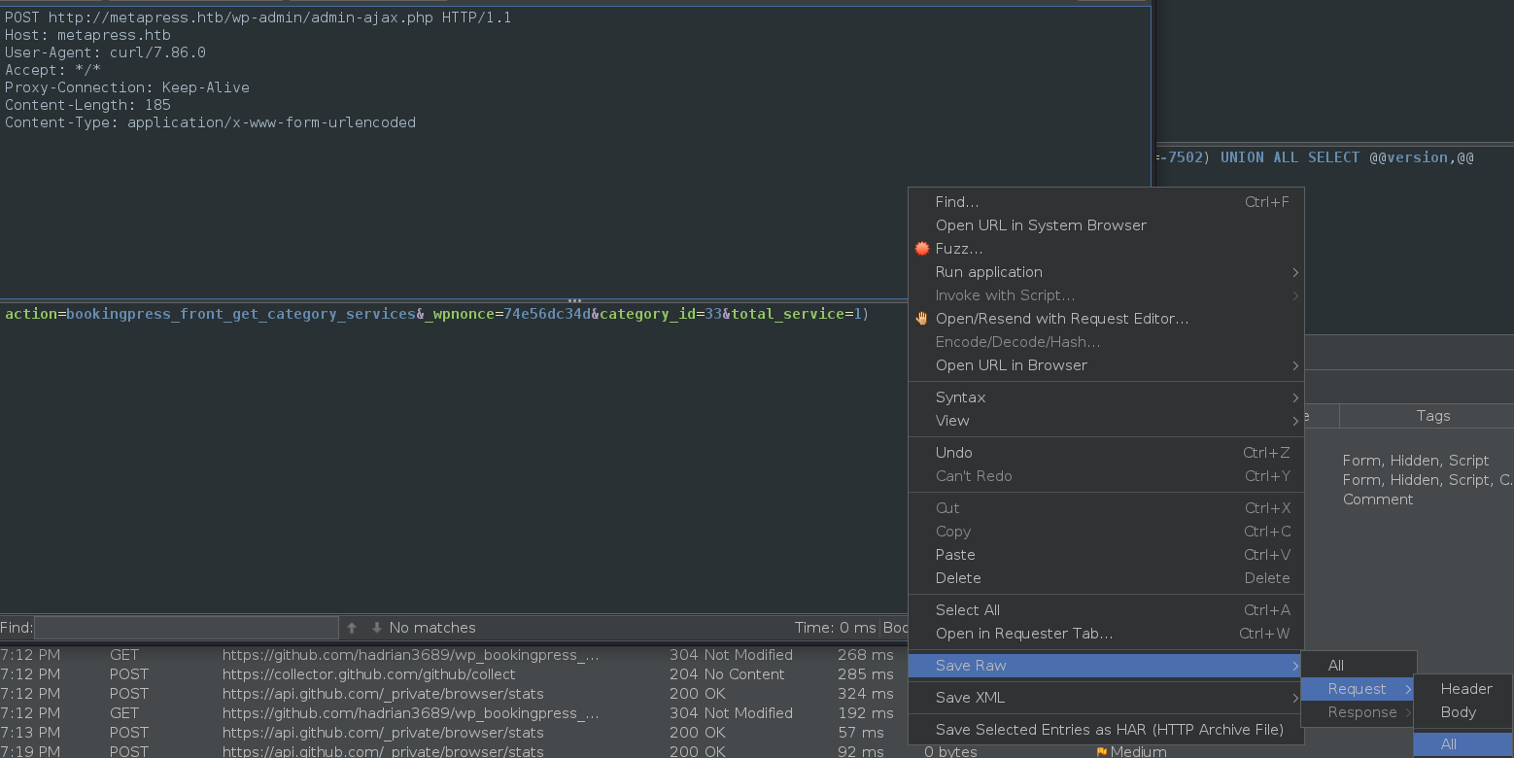Choose Save Selected Entries as HAR
The image size is (1514, 758).
point(1106,730)
